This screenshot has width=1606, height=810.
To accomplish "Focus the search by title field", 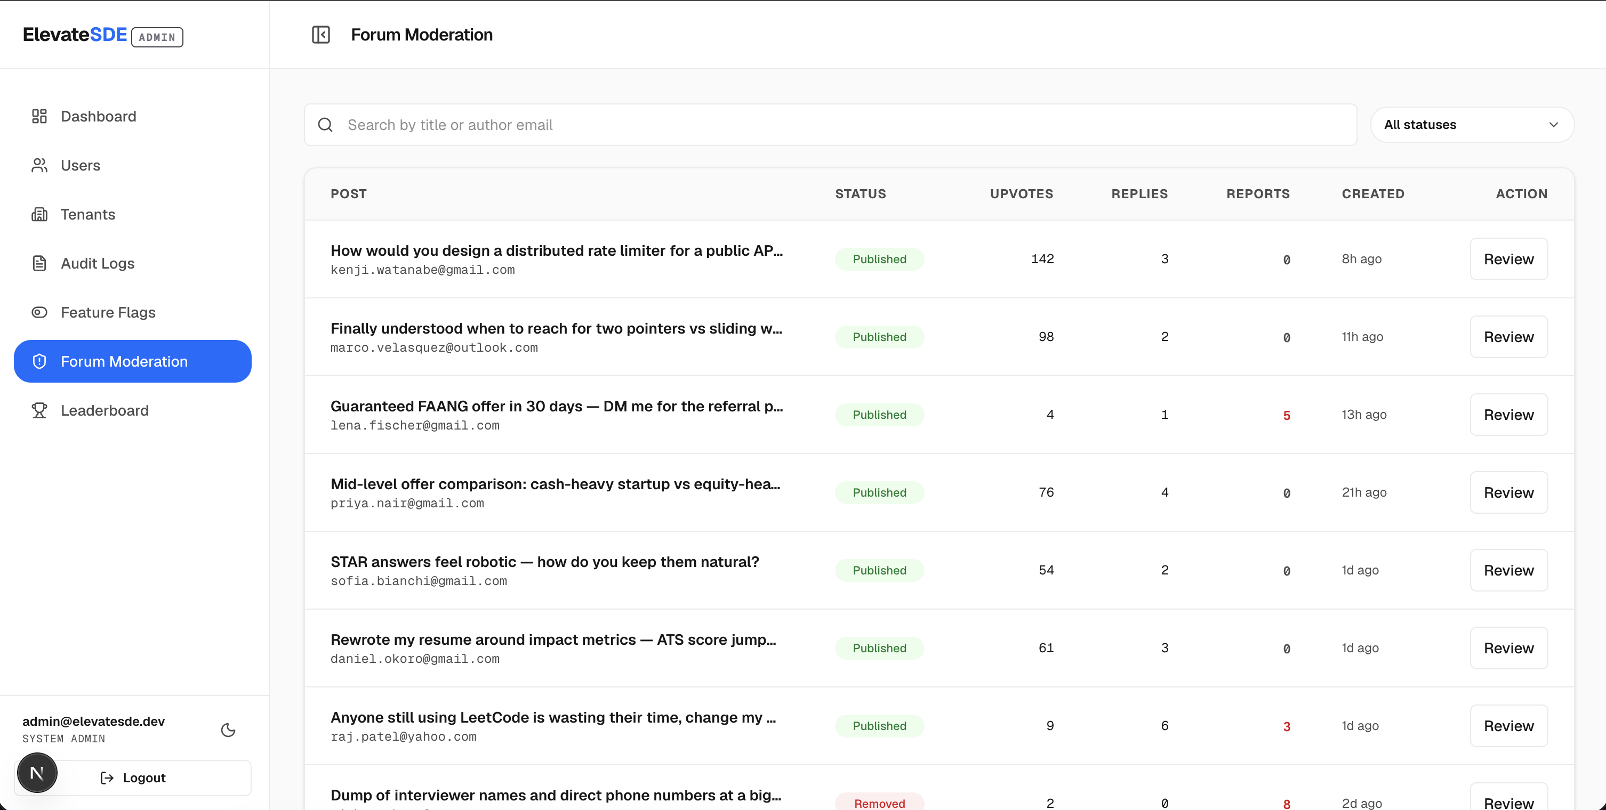I will [830, 125].
